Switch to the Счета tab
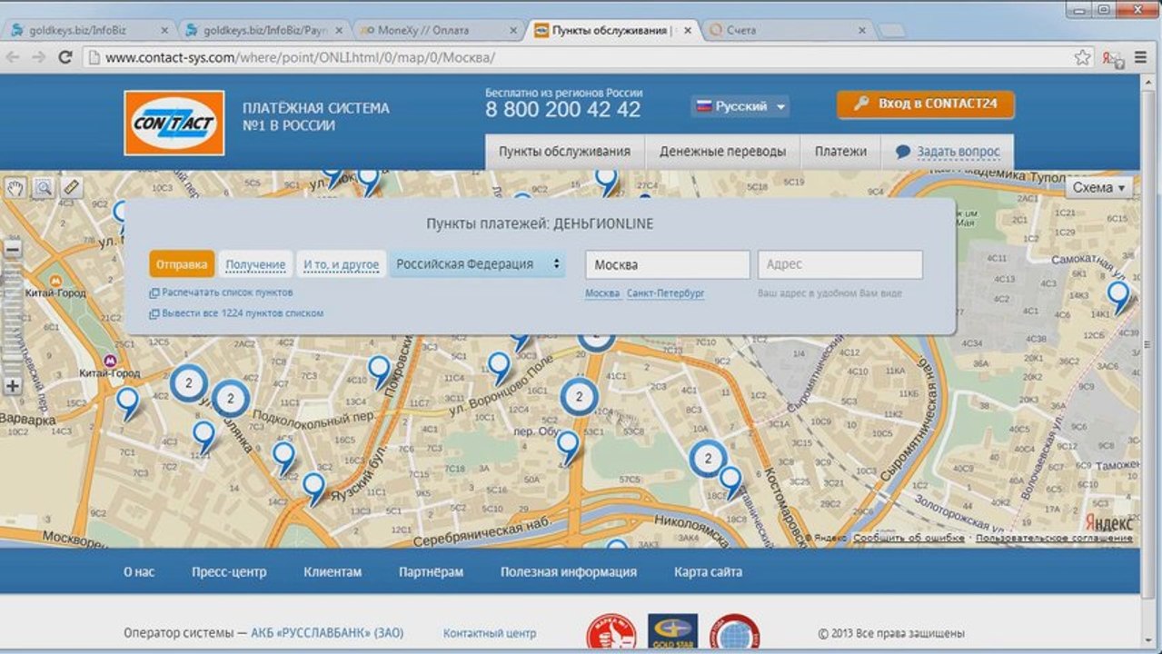The image size is (1162, 654). coord(789,30)
